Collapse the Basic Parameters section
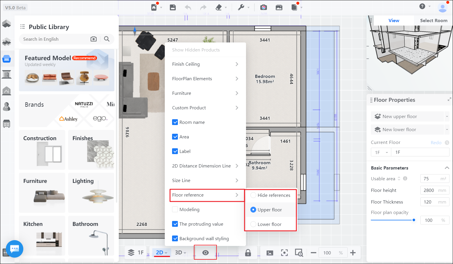Screen dimensions: 453x264 (447, 168)
